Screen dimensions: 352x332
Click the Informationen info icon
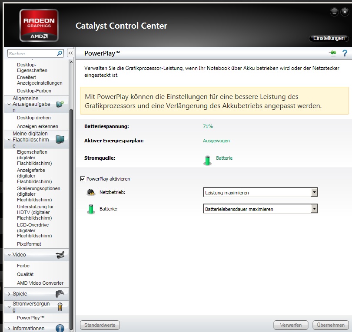click(60, 328)
